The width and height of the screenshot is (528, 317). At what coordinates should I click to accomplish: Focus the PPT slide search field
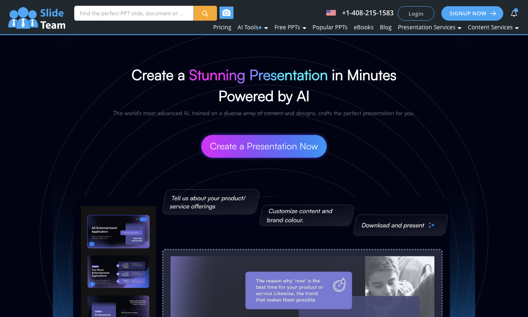(x=134, y=13)
